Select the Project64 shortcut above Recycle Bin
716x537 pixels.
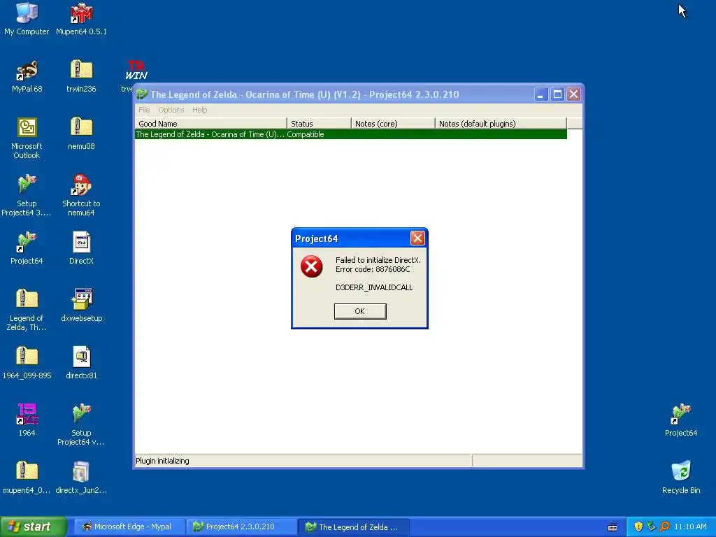tap(681, 420)
